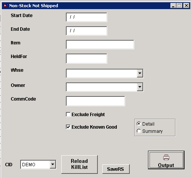Open the Whse dropdown list
The height and width of the screenshot is (178, 191).
tap(140, 73)
